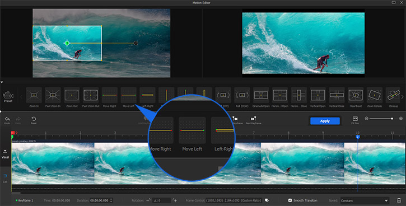The image size is (406, 206).
Task: Choose the Horizontal Close preset
Action: coord(299,95)
